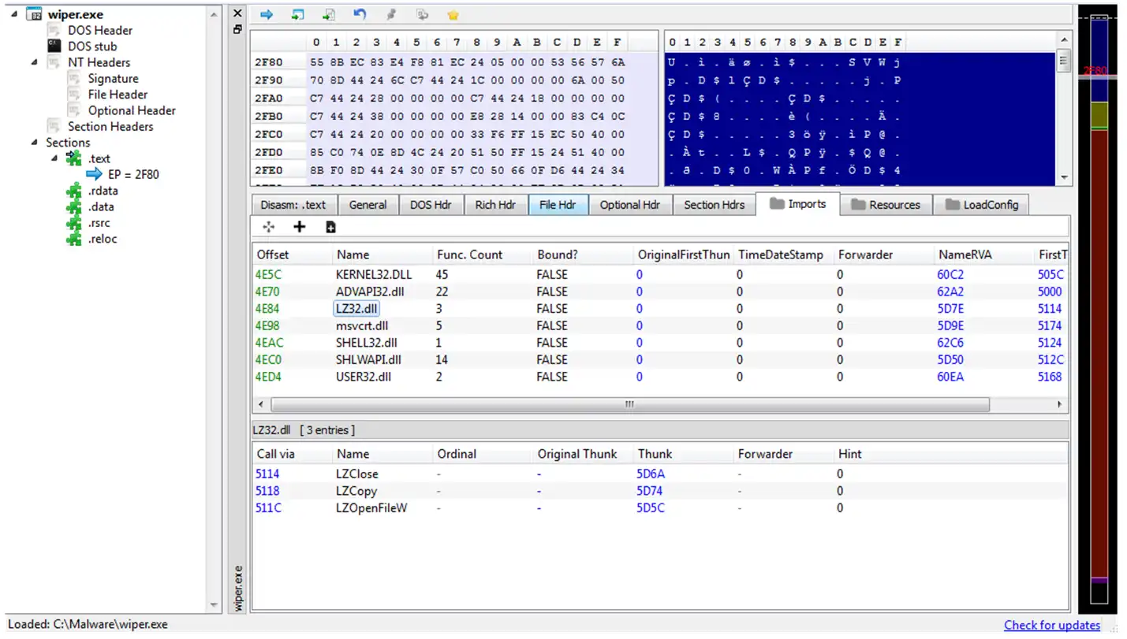Click the blue undo arrow icon
1127x639 pixels.
tap(360, 14)
